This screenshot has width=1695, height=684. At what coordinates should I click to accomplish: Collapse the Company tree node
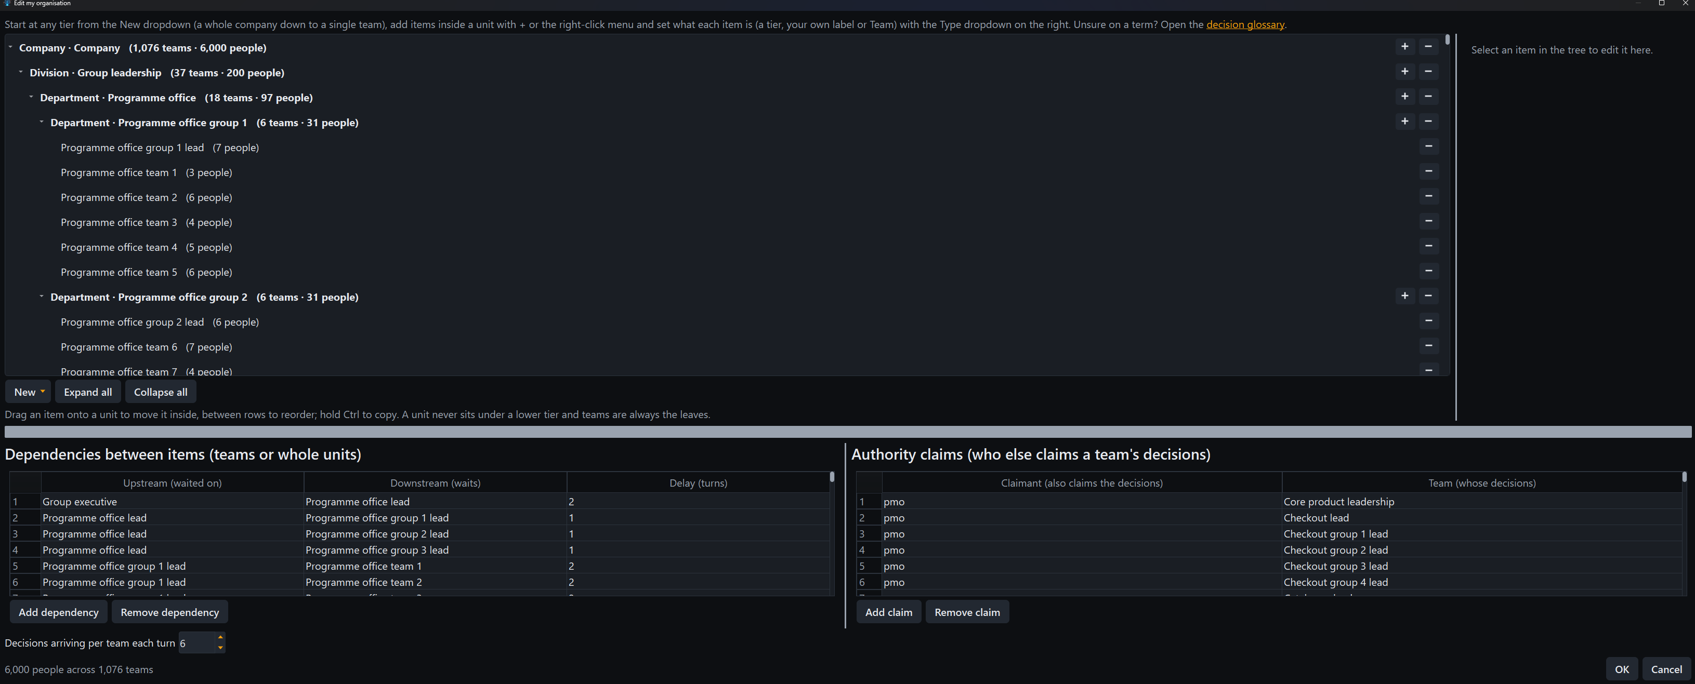(10, 47)
